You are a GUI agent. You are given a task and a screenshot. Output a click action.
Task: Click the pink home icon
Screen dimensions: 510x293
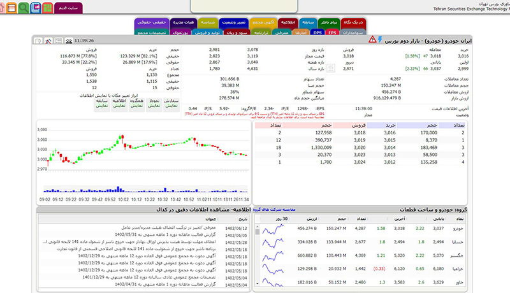point(2,8)
